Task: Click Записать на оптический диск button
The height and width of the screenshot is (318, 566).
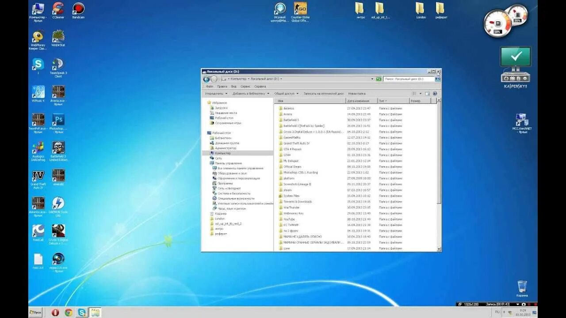Action: [324, 94]
